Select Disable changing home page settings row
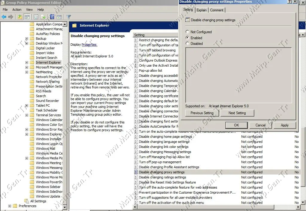The image size is (306, 211). [165, 137]
